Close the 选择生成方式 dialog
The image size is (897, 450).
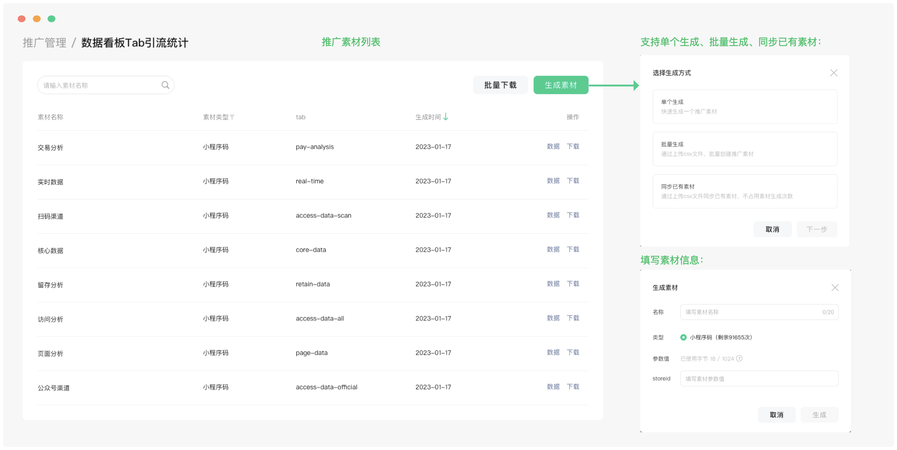pos(834,73)
